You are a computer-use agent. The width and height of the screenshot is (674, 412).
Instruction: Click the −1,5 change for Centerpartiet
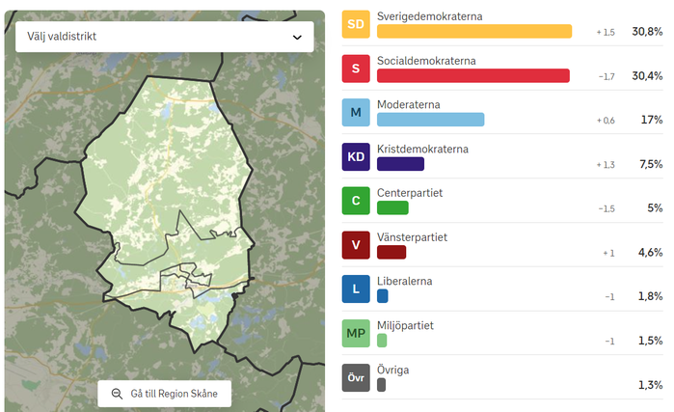607,208
